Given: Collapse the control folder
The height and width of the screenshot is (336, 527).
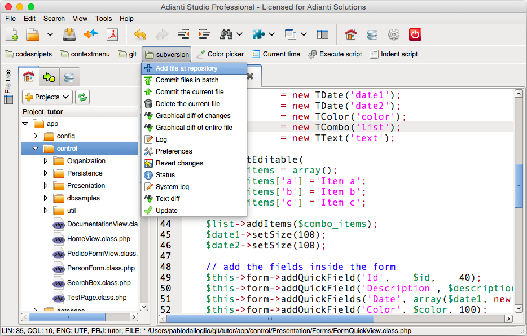Looking at the screenshot, I should (36, 149).
